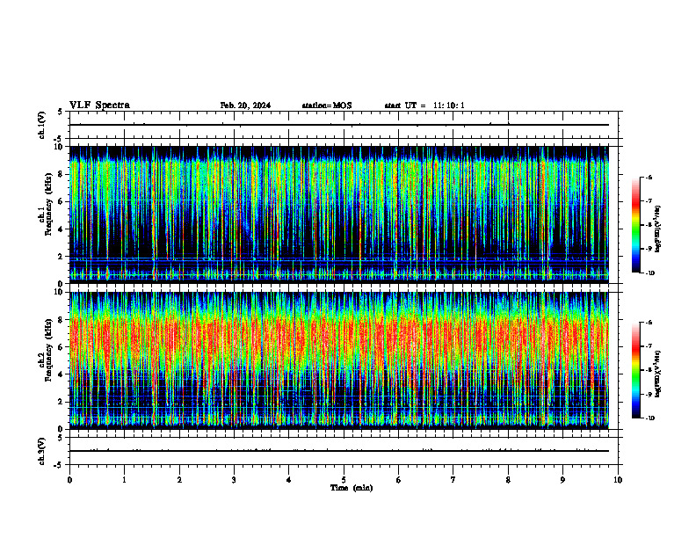The height and width of the screenshot is (538, 696).
Task: Select the date text "Feb. 20, 2024"
Action: [245, 105]
